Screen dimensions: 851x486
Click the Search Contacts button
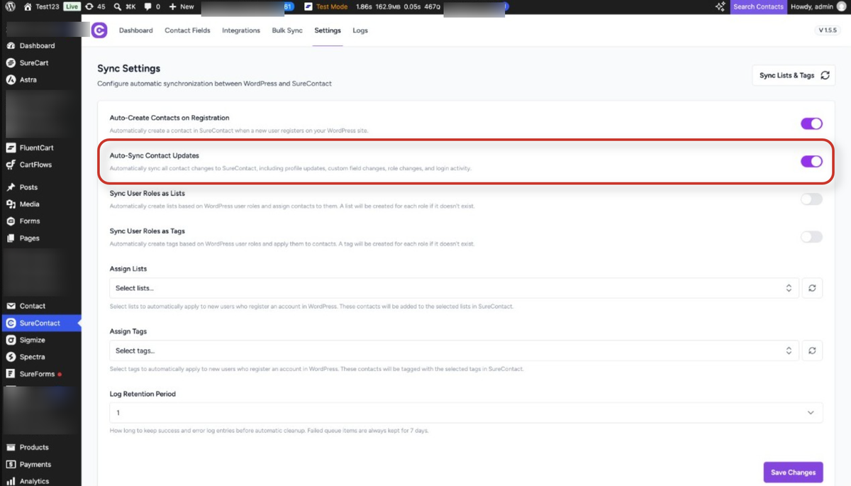[758, 6]
